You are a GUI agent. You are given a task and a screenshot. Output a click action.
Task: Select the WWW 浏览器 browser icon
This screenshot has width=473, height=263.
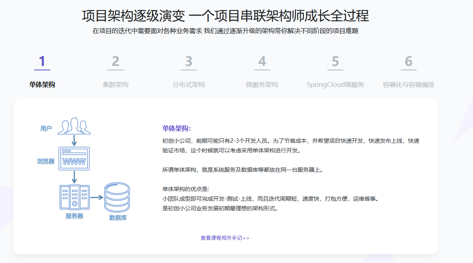pos(74,158)
